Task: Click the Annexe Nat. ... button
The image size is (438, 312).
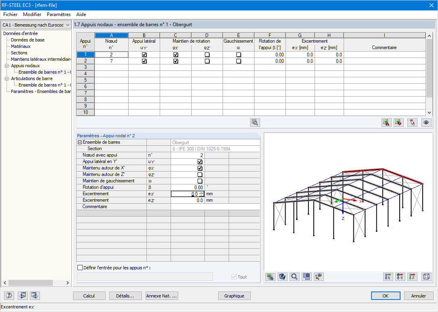Action: [162, 296]
